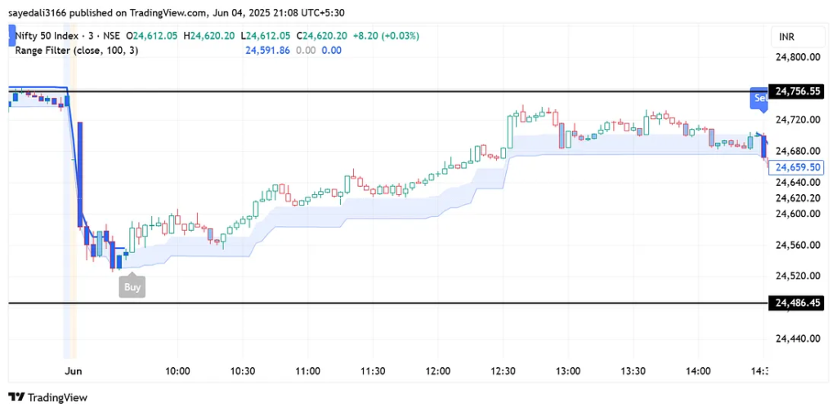The width and height of the screenshot is (837, 412).
Task: Click the 24,440.00 price axis label
Action: coord(798,338)
